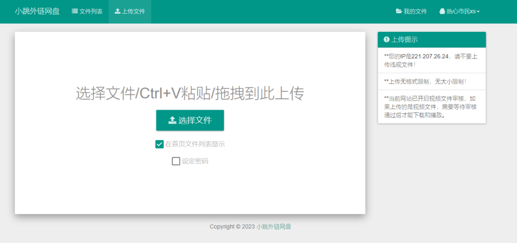Click the 拖拽到此上传 drop zone heading
The width and height of the screenshot is (517, 243).
[x=190, y=93]
